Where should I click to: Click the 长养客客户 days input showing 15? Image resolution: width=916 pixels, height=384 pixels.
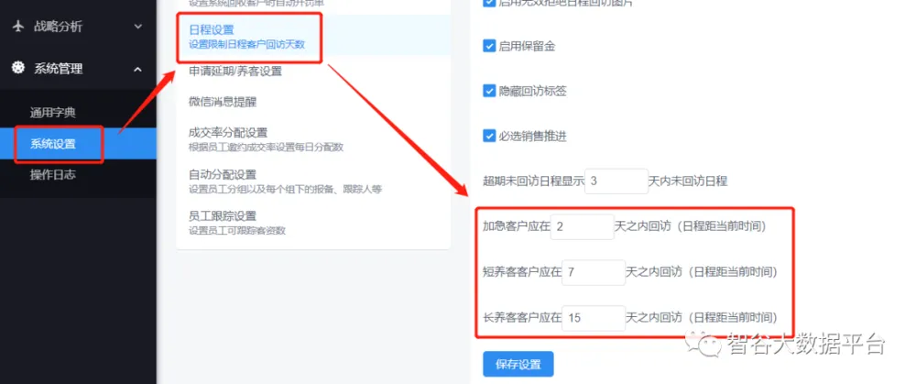pos(593,318)
